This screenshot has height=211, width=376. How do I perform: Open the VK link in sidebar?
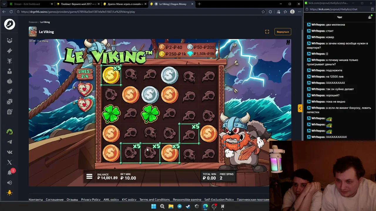point(9,152)
